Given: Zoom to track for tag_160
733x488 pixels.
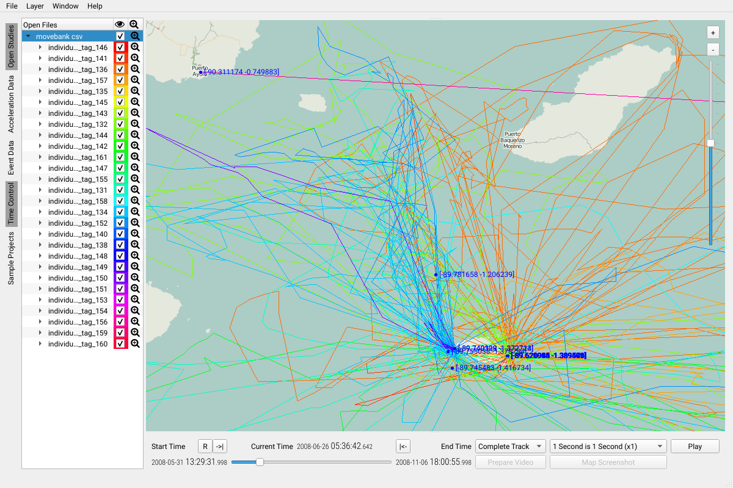Looking at the screenshot, I should [135, 344].
